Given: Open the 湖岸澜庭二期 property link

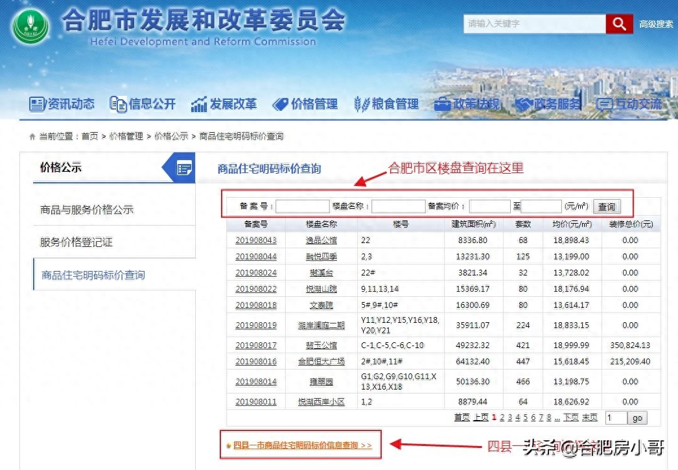Looking at the screenshot, I should (x=321, y=325).
